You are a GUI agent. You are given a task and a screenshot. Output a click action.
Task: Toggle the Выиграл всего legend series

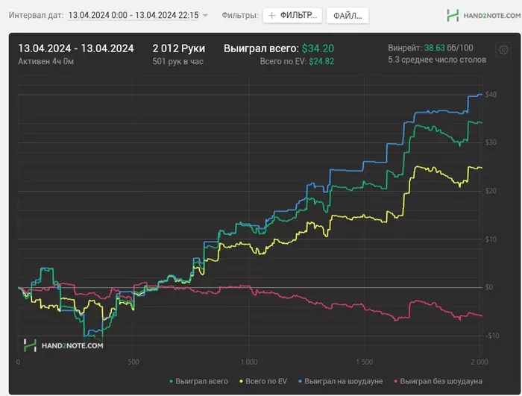click(199, 381)
